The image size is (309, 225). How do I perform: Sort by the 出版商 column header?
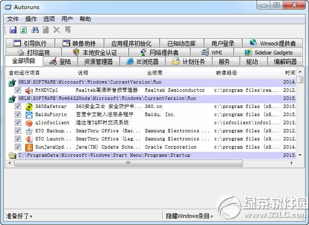(178, 73)
